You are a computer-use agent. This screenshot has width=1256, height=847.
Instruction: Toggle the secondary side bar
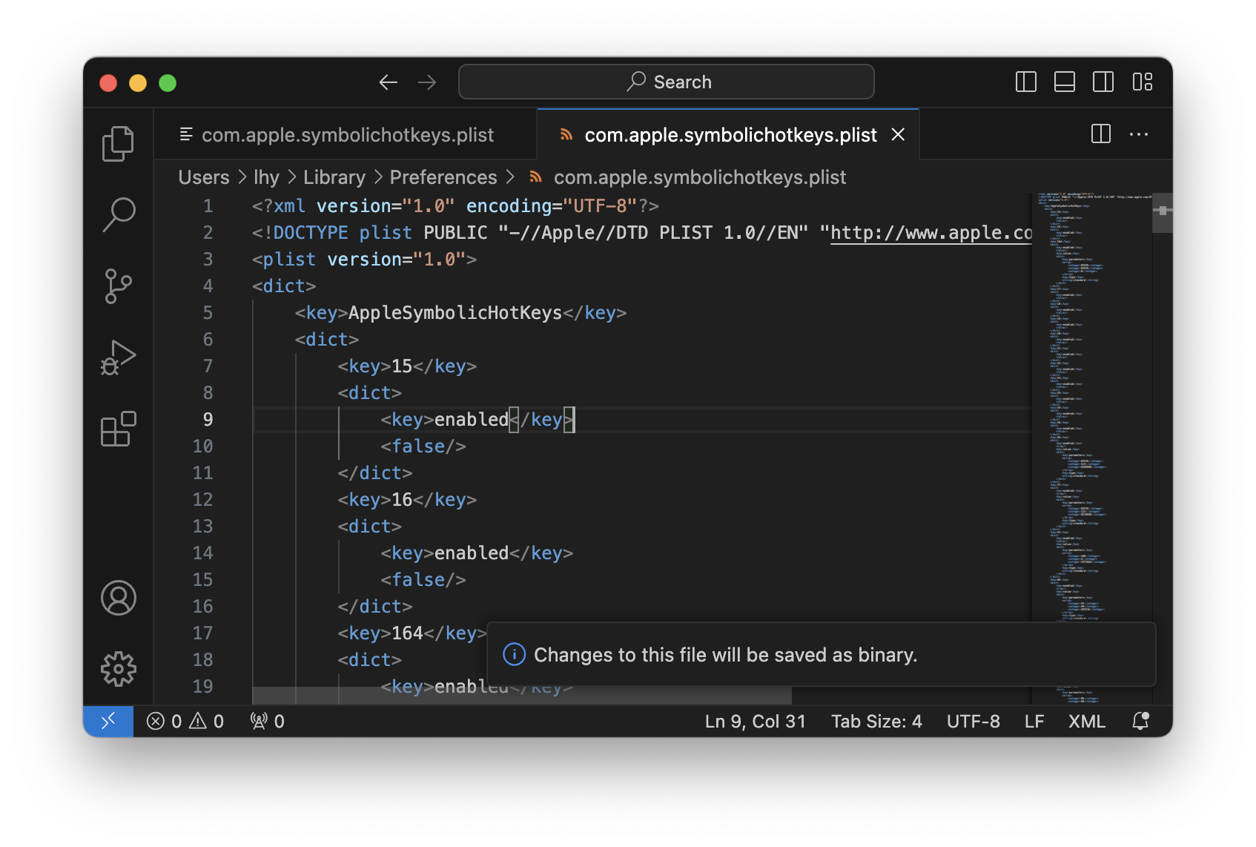pyautogui.click(x=1103, y=82)
